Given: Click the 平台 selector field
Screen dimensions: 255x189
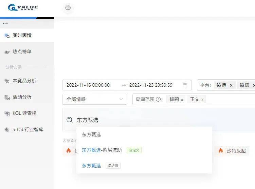Looking at the screenshot, I should click(226, 85).
